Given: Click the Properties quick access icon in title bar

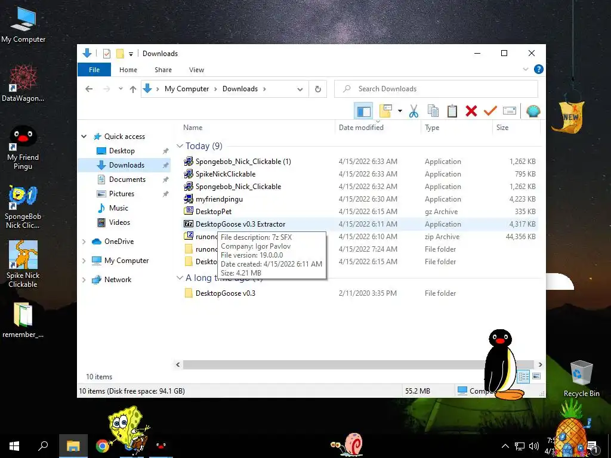Looking at the screenshot, I should point(107,53).
